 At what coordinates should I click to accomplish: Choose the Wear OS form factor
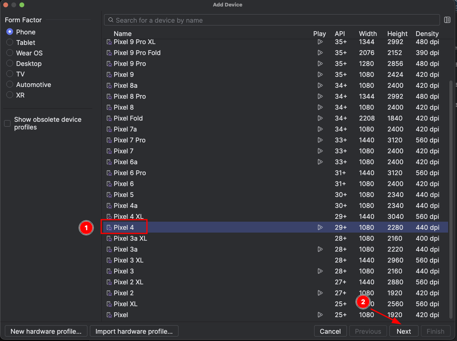[x=10, y=53]
